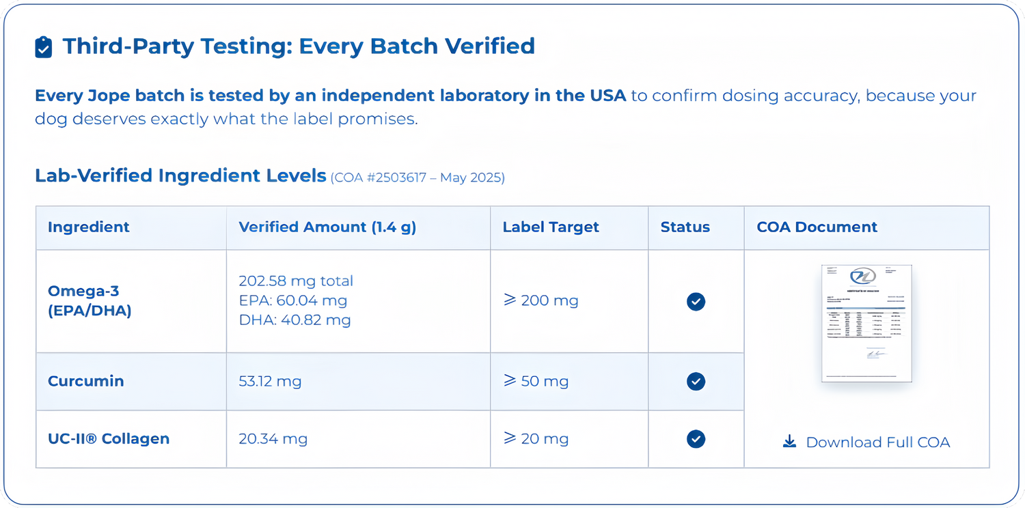Click the clipboard check icon beside the heading
Image resolution: width=1025 pixels, height=508 pixels.
click(43, 47)
